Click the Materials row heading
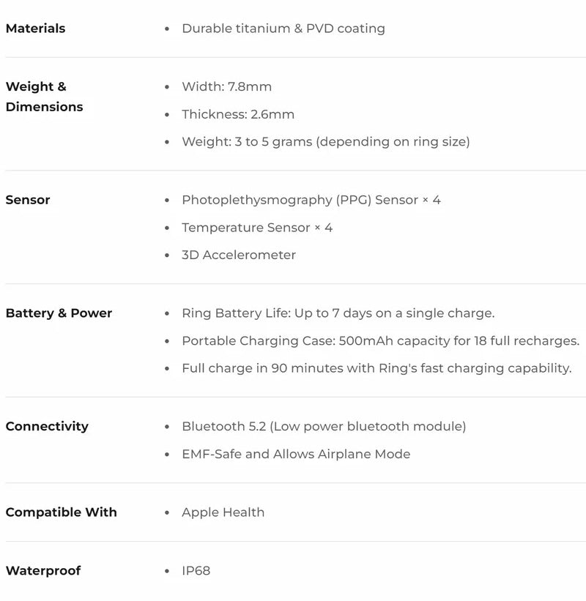The image size is (586, 601). pos(35,29)
